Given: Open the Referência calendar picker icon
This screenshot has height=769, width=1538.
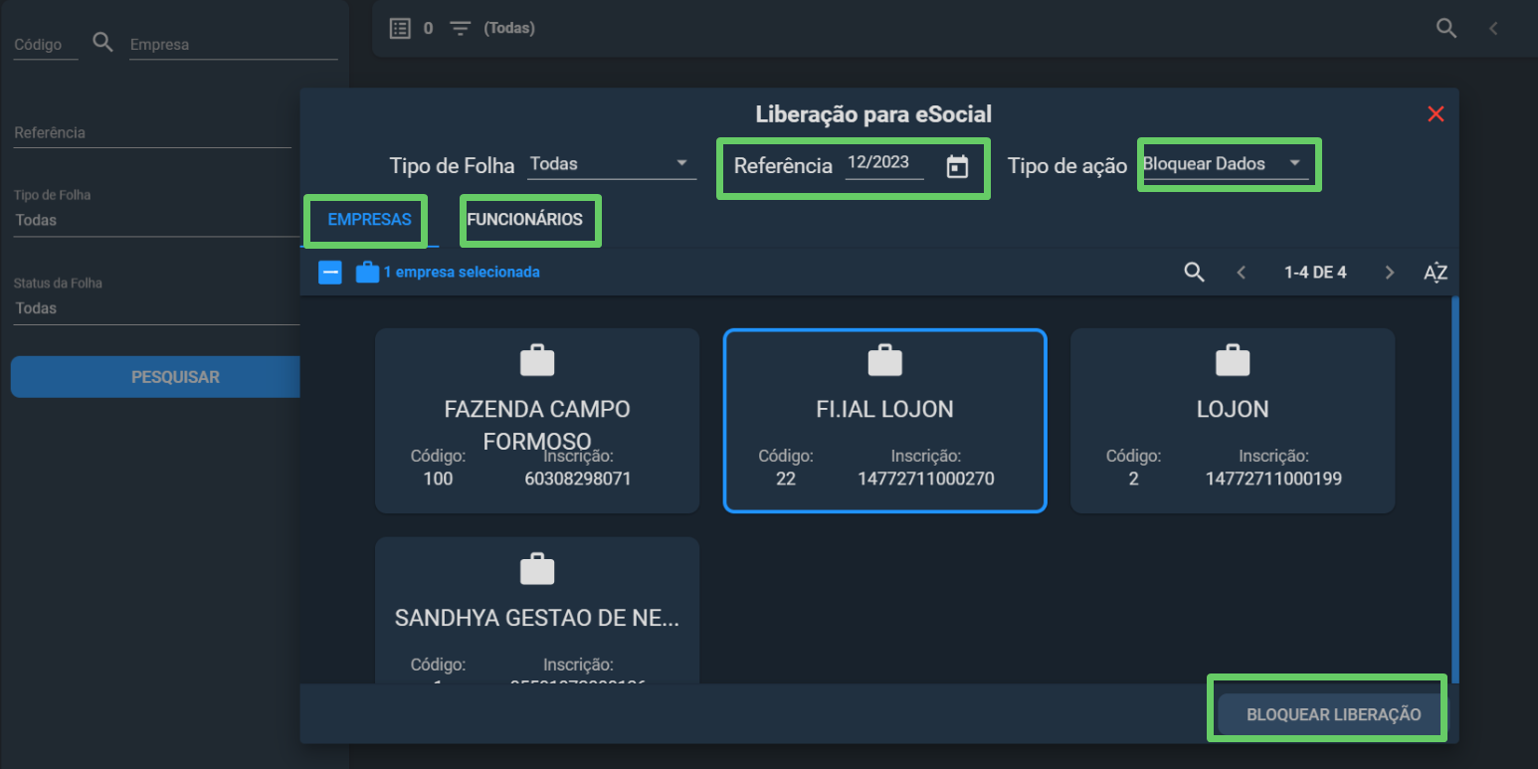Looking at the screenshot, I should (957, 166).
